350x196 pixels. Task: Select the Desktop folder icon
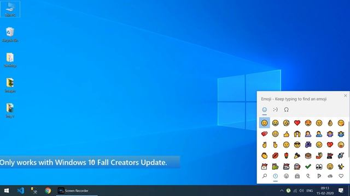(10, 60)
